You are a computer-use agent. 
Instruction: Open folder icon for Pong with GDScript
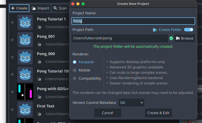[x=39, y=97]
